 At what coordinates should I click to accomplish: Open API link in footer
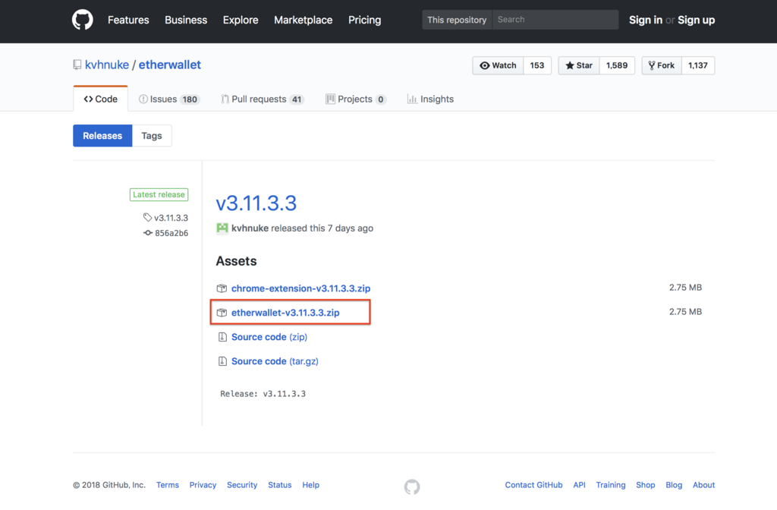tap(579, 485)
